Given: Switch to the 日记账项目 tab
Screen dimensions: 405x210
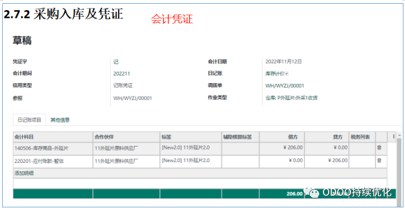Looking at the screenshot, I should click(x=29, y=120).
